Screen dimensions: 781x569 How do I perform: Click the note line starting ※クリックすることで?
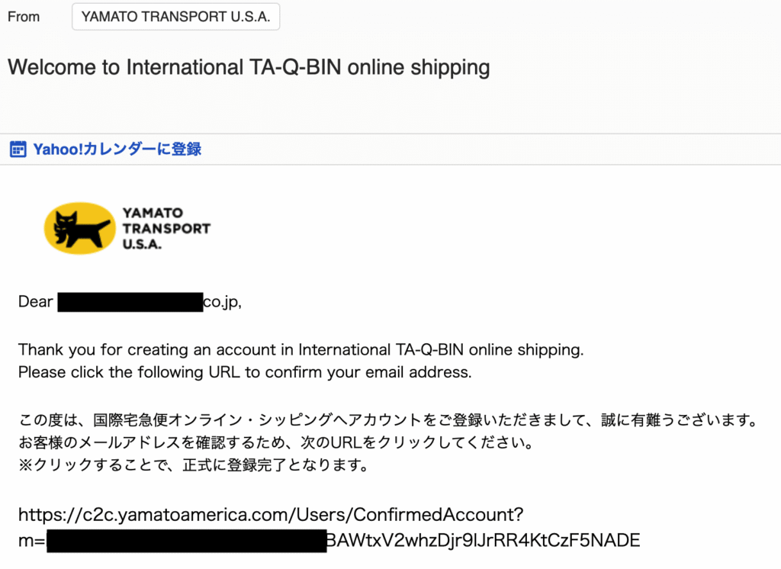click(194, 465)
